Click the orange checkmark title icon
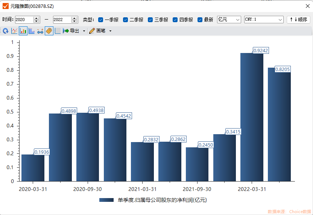 [x=6, y=6]
